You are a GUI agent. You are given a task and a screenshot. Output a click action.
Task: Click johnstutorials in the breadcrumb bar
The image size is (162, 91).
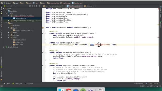(x=53, y=3)
